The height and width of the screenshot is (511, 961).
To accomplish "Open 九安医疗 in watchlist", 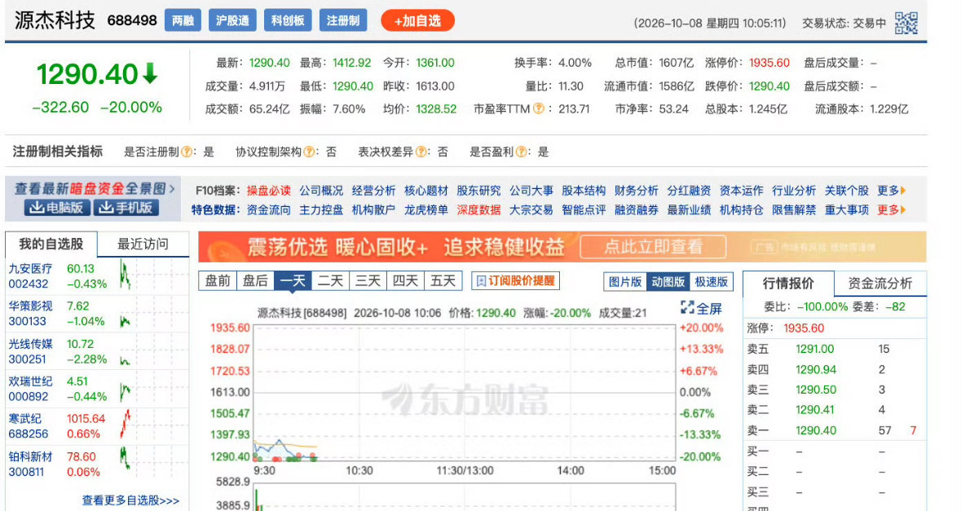I will tap(30, 268).
